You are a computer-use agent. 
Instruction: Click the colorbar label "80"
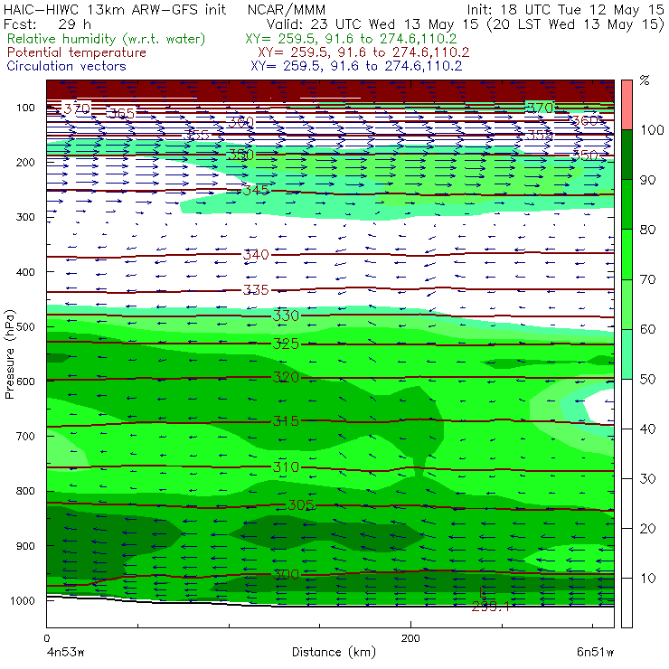click(x=647, y=230)
